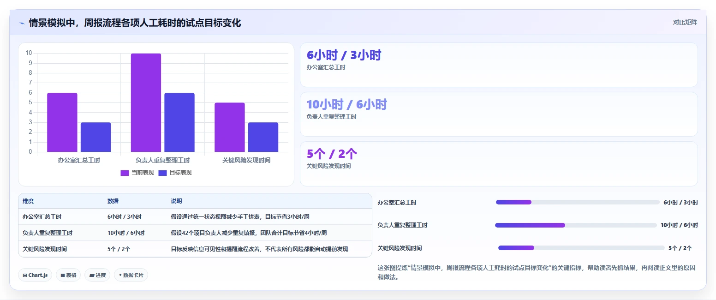Click the 表格 tag chip
Screen dimensions: 716x300
point(68,275)
